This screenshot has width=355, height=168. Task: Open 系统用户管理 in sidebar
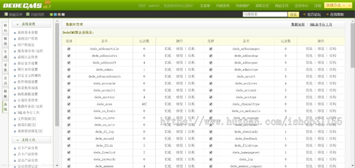(x=28, y=39)
